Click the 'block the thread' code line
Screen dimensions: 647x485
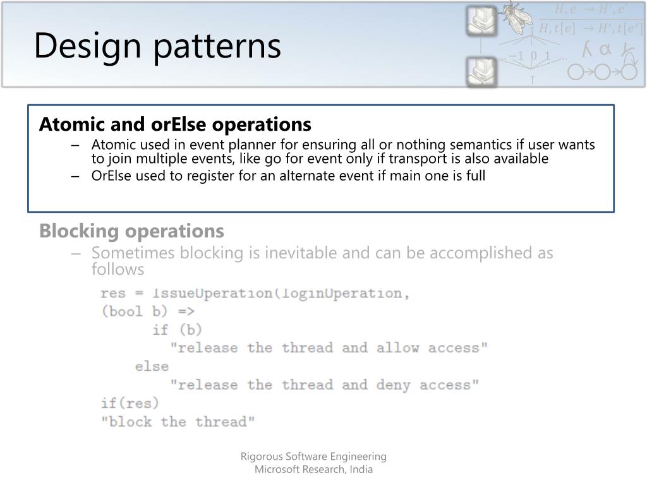178,421
